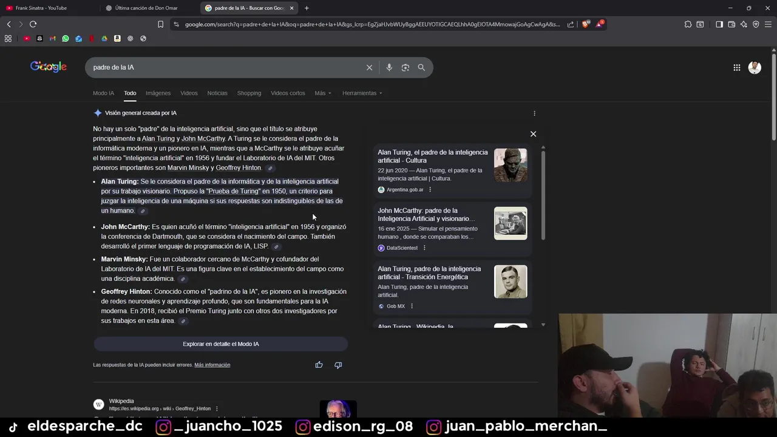
Task: Share this page via the share icon
Action: (x=571, y=24)
